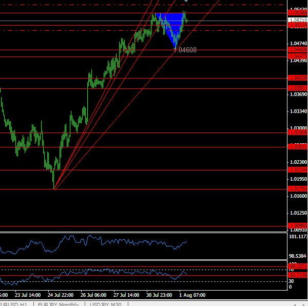The width and height of the screenshot is (308, 306).
Task: Click the current price label 1.05210
Action: click(298, 20)
